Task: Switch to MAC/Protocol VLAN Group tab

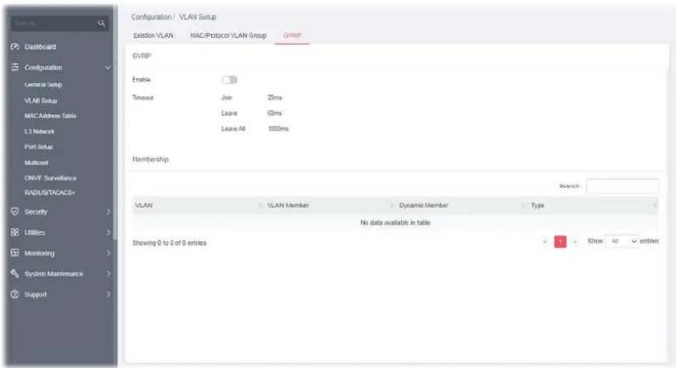Action: 229,35
